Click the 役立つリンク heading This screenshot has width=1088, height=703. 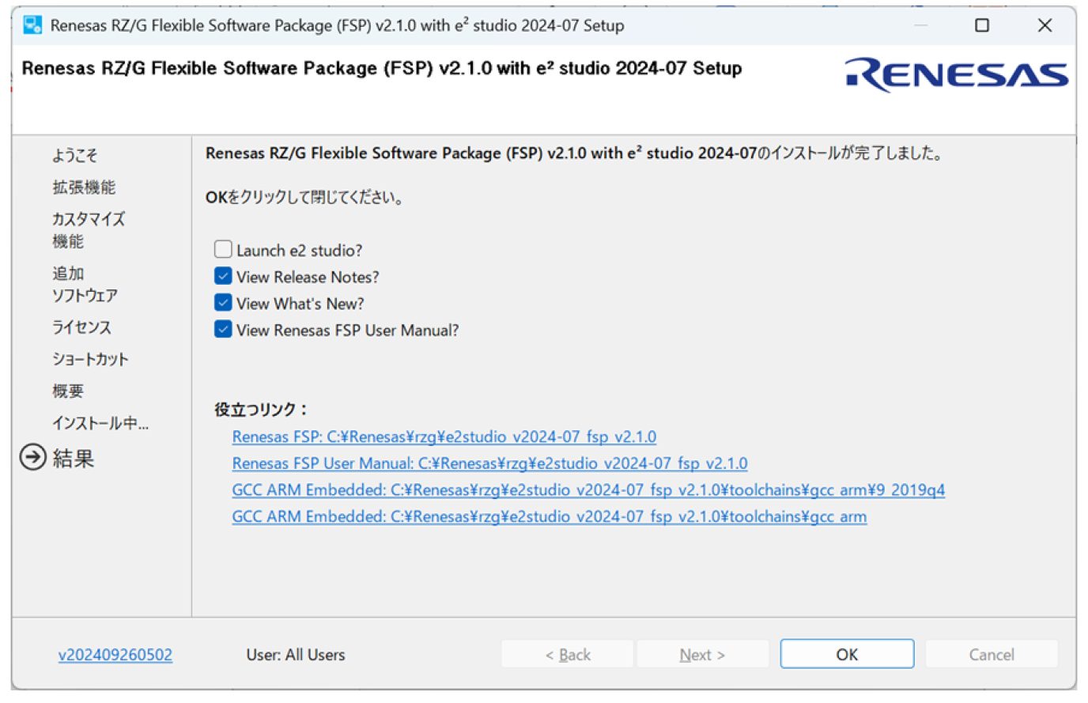click(x=261, y=410)
